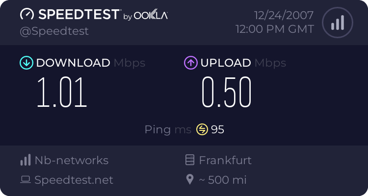Open the Speedtest.net link
This screenshot has width=368, height=196.
click(74, 180)
